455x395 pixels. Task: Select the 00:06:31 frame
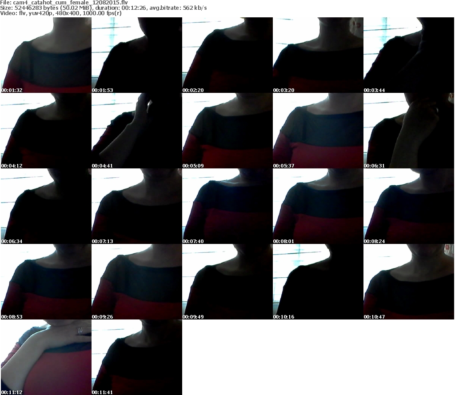click(409, 131)
